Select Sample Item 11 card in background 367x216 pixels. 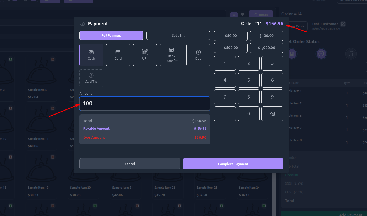(x=41, y=128)
